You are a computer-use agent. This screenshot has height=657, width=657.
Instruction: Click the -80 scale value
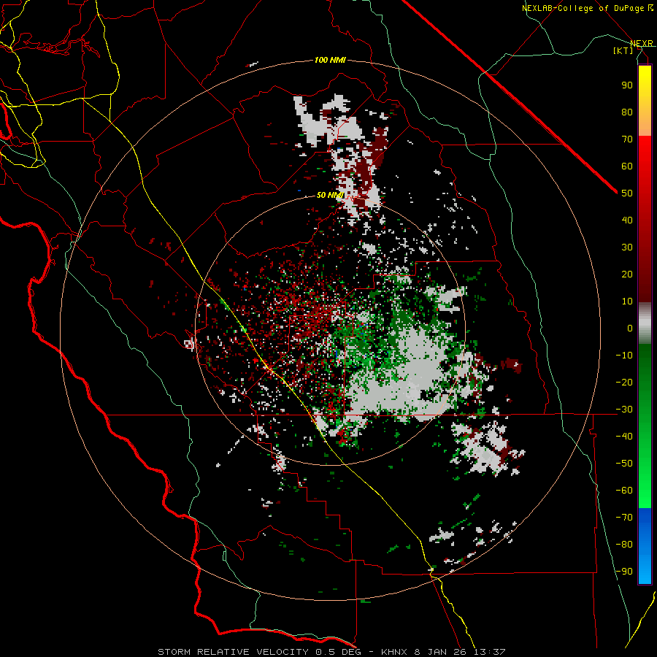point(624,545)
